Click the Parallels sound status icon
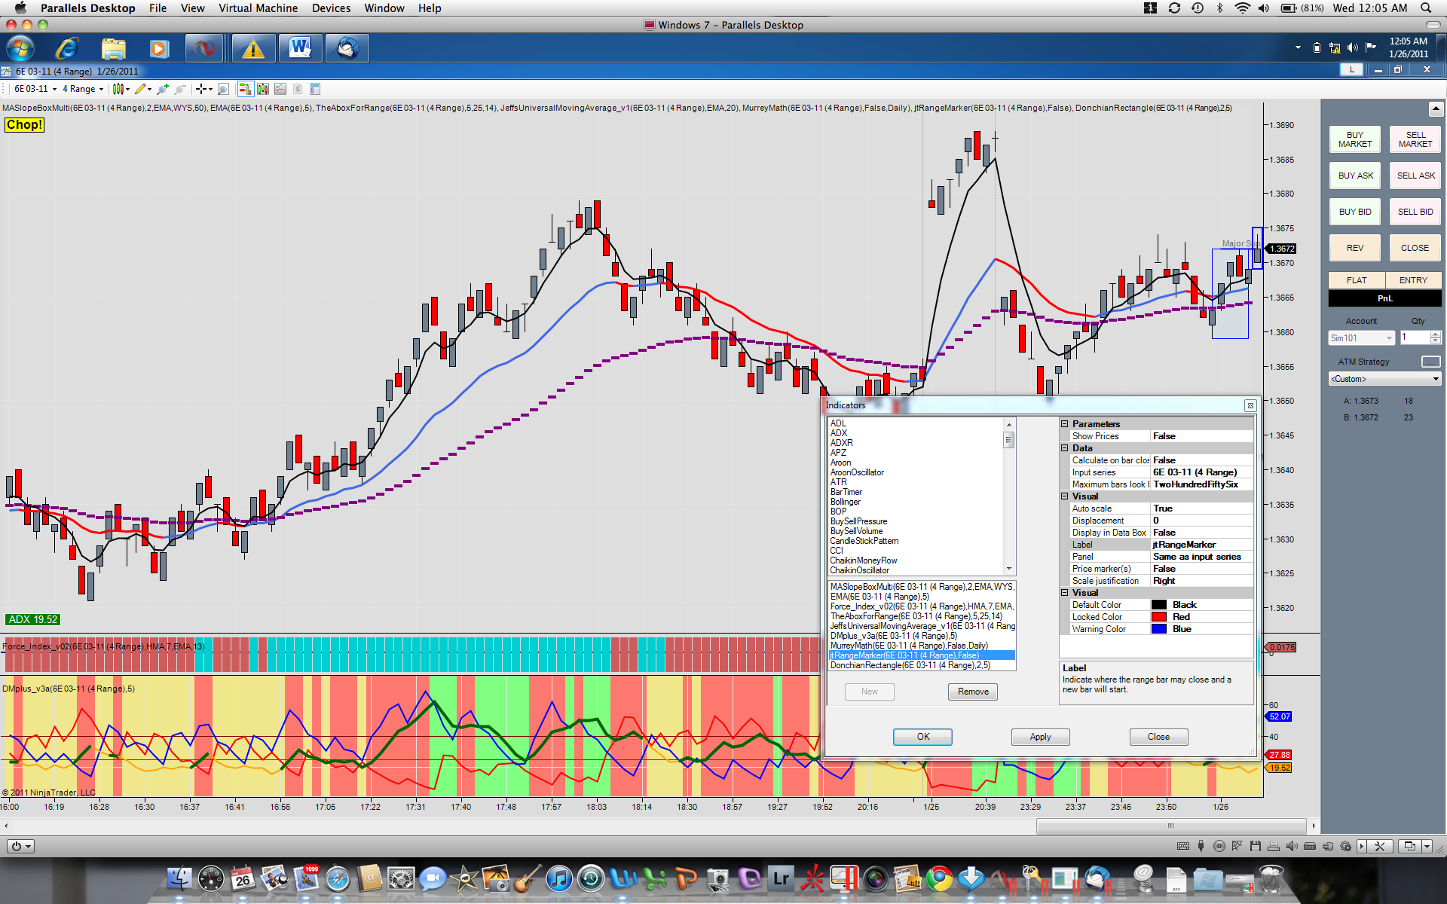This screenshot has width=1447, height=904. [1291, 846]
